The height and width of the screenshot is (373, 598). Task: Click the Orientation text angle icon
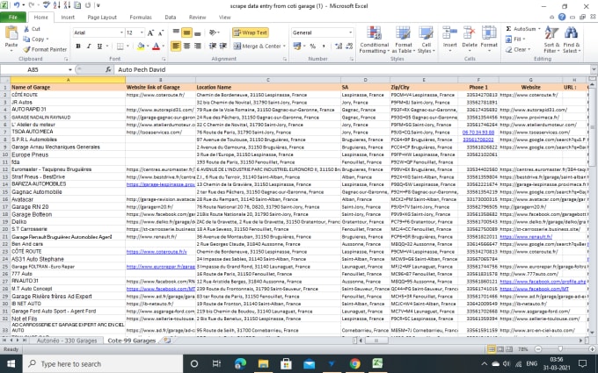click(213, 32)
